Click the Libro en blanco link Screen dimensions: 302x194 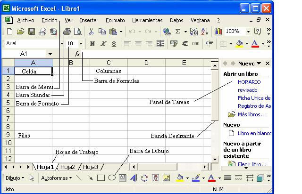254,133
